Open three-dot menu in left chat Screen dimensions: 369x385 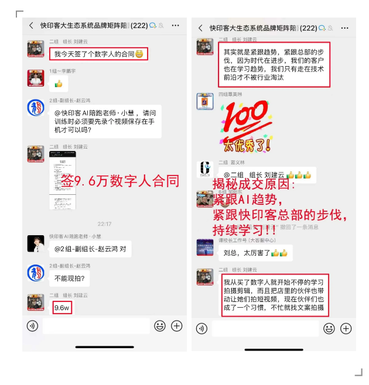(175, 25)
